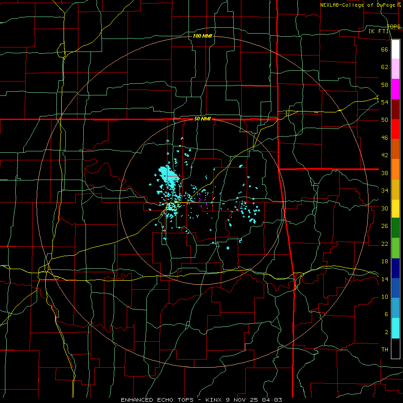The height and width of the screenshot is (403, 403).
Task: Click the bright yellow legend swatch
Action: click(395, 209)
